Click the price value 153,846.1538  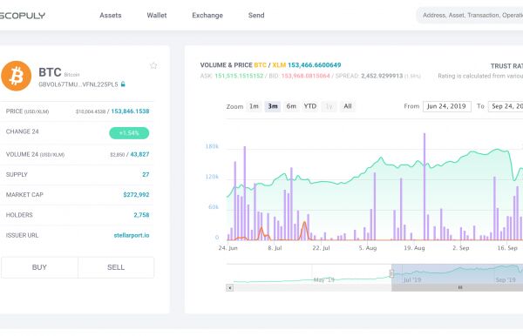tap(130, 111)
